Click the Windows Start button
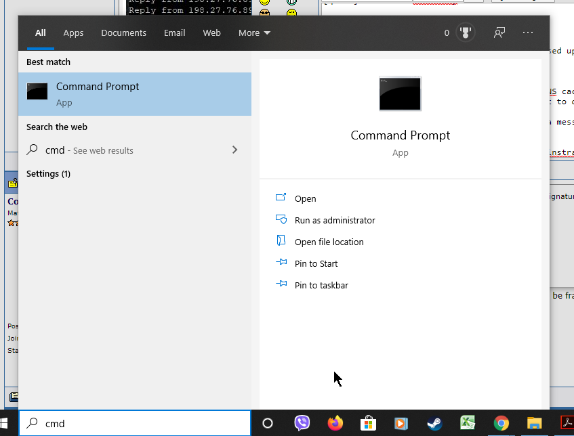The width and height of the screenshot is (574, 436). 3,423
